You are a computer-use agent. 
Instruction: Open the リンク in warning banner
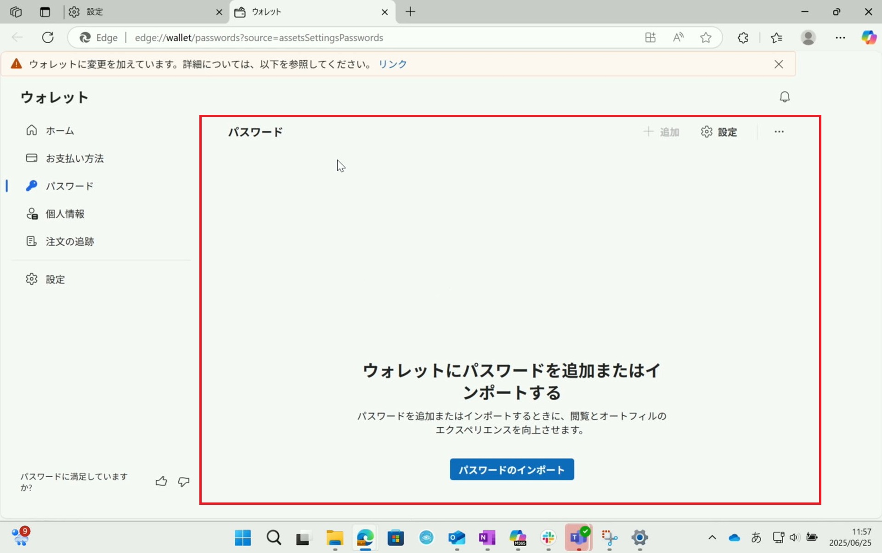392,64
